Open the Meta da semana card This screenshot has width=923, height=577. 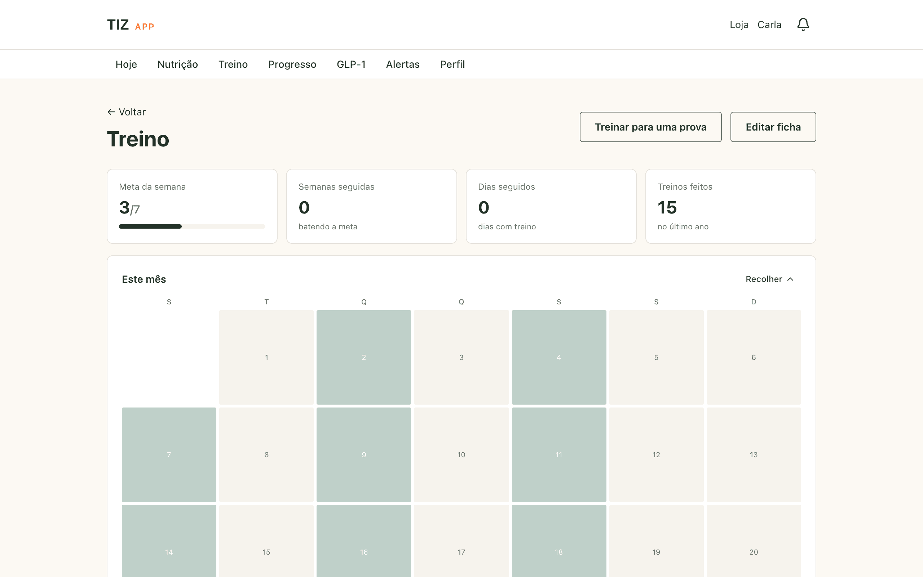tap(192, 206)
